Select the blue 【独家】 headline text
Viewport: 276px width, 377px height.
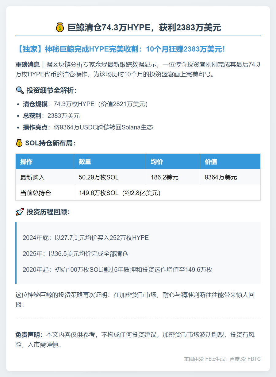tap(122, 49)
